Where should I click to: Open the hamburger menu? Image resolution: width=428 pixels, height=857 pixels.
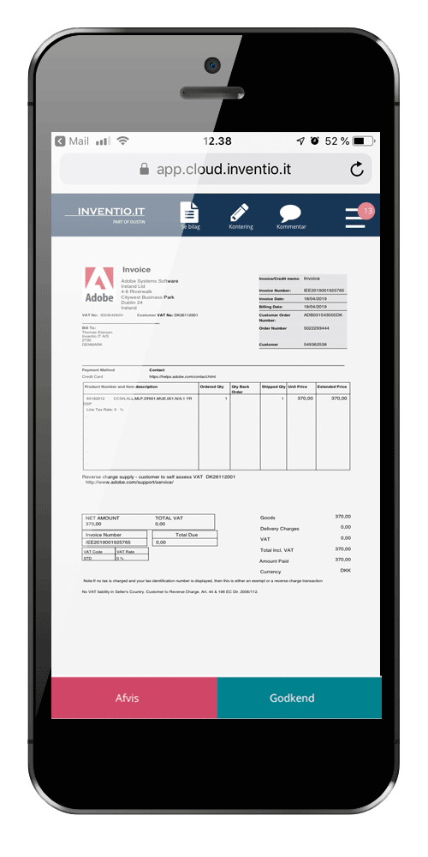tap(355, 218)
